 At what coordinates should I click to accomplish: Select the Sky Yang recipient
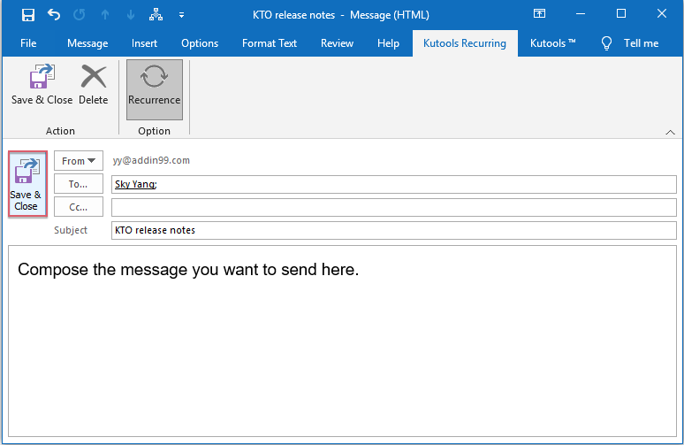coord(136,184)
